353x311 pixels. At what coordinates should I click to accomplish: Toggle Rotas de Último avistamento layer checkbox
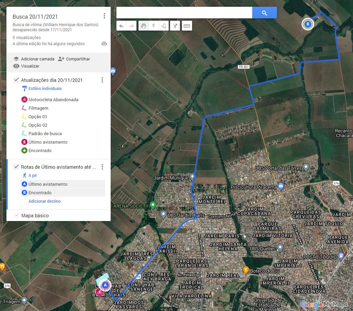16,167
